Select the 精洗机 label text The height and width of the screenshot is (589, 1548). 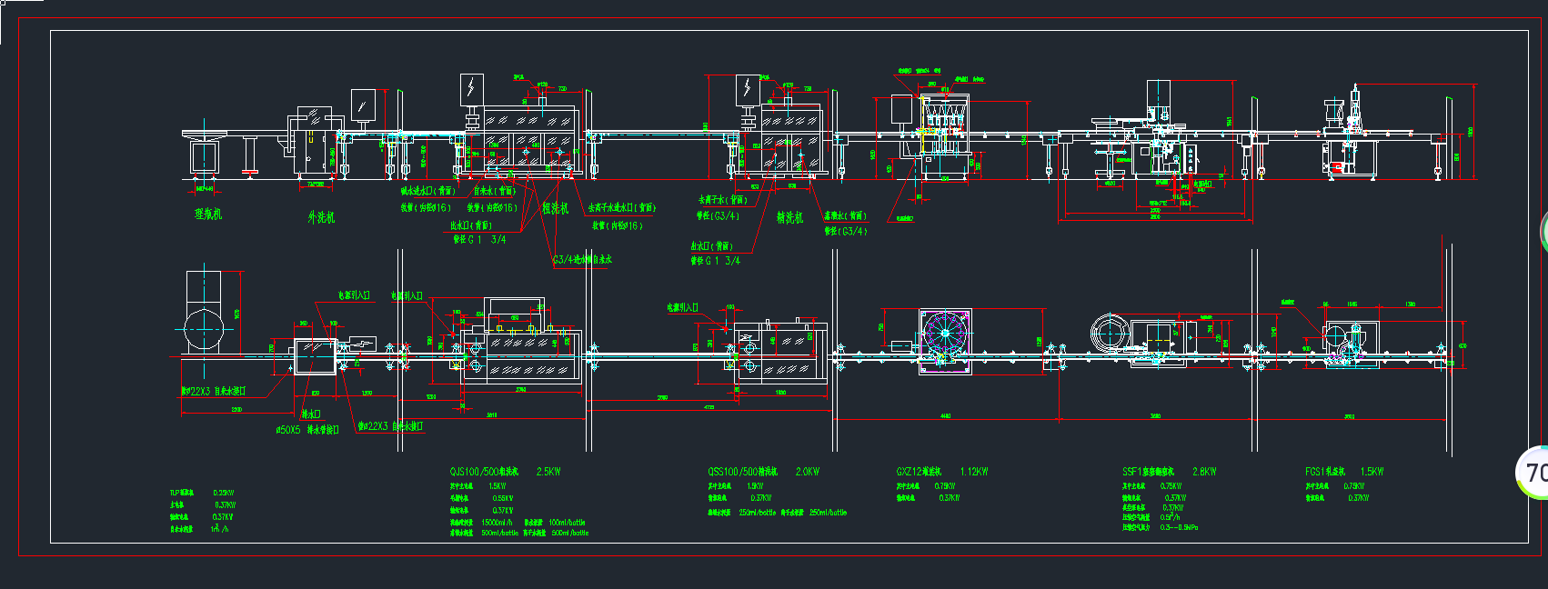789,217
